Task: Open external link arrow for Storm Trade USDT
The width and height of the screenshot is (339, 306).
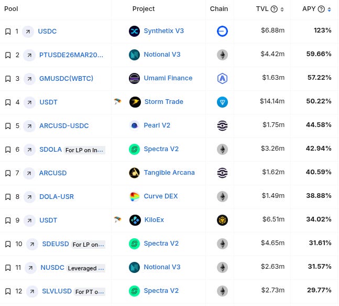Action: 29,102
